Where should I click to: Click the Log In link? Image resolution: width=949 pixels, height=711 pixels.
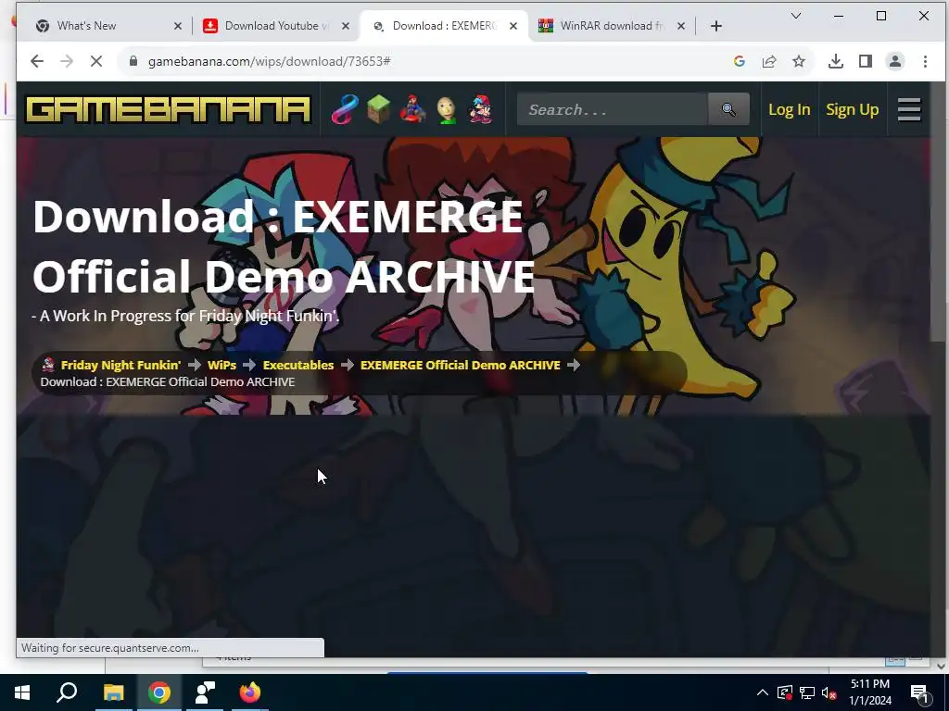tap(790, 109)
